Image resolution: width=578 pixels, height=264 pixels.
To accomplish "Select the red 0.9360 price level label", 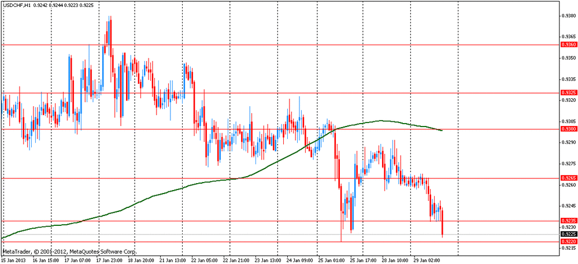I will pyautogui.click(x=569, y=44).
